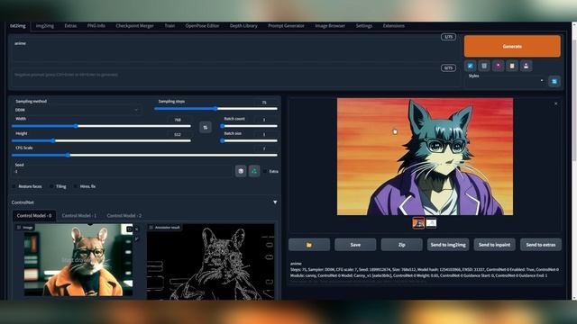The width and height of the screenshot is (577, 324).
Task: Open the Image Browser tab
Action: pos(330,26)
